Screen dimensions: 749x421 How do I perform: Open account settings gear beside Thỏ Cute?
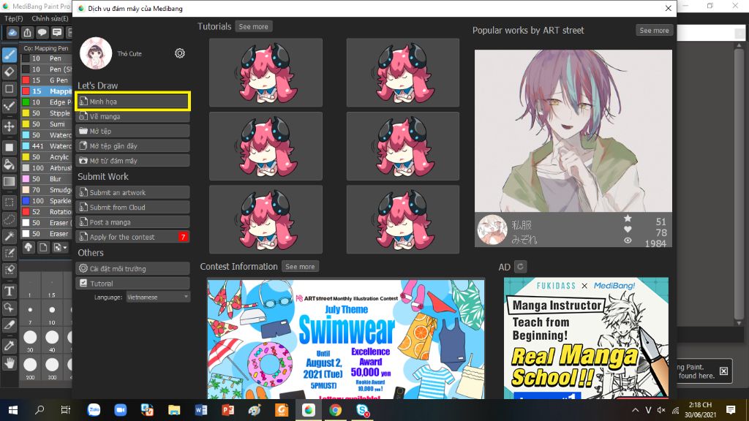point(180,53)
